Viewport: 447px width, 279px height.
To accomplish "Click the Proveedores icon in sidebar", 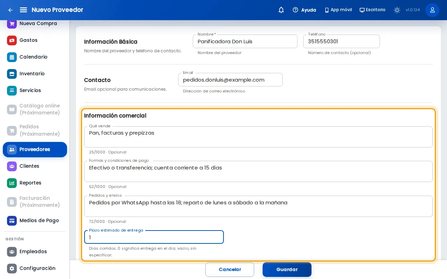I will coord(12,150).
